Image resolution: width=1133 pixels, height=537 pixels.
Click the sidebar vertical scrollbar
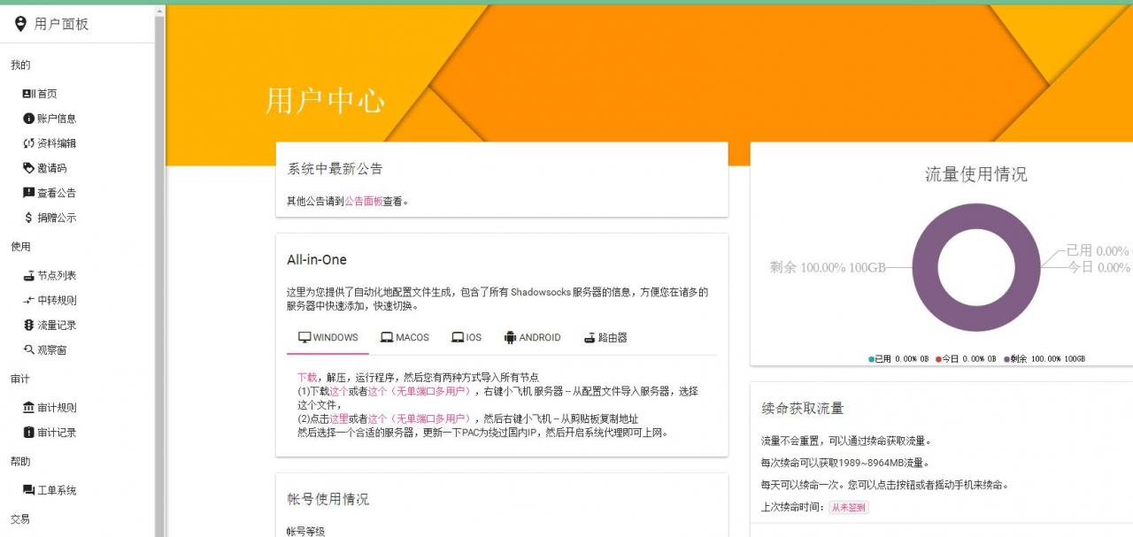[x=160, y=265]
